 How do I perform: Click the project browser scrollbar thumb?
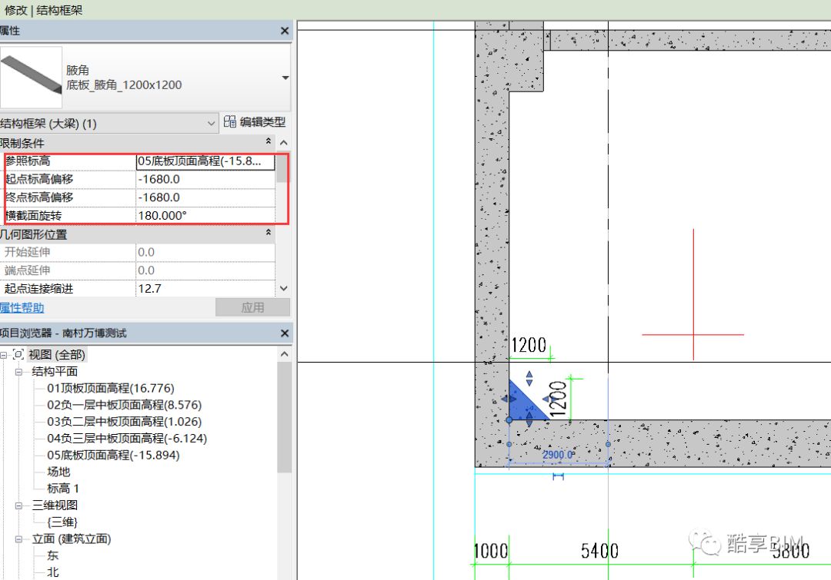coord(284,417)
